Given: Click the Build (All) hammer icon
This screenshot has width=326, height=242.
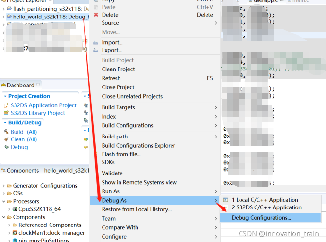Looking at the screenshot, I should coord(6,132).
